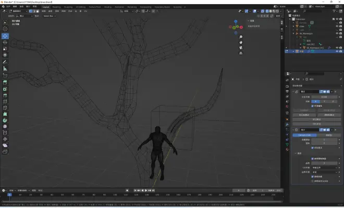Open the Output properties tab
Image resolution: width=344 pixels, height=208 pixels.
pyautogui.click(x=287, y=91)
